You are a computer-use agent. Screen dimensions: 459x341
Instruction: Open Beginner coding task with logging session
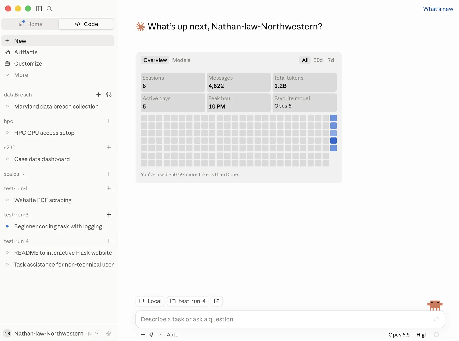pos(58,226)
